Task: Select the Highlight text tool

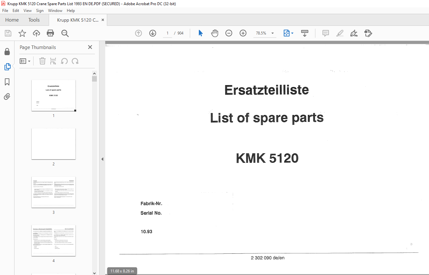Action: point(340,33)
